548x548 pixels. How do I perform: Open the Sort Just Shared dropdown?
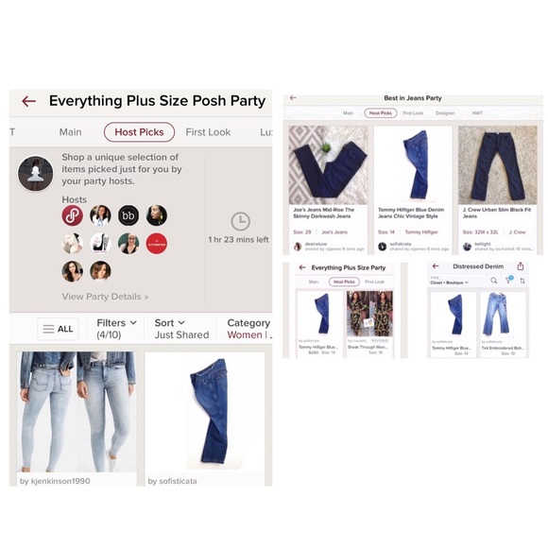pyautogui.click(x=181, y=329)
